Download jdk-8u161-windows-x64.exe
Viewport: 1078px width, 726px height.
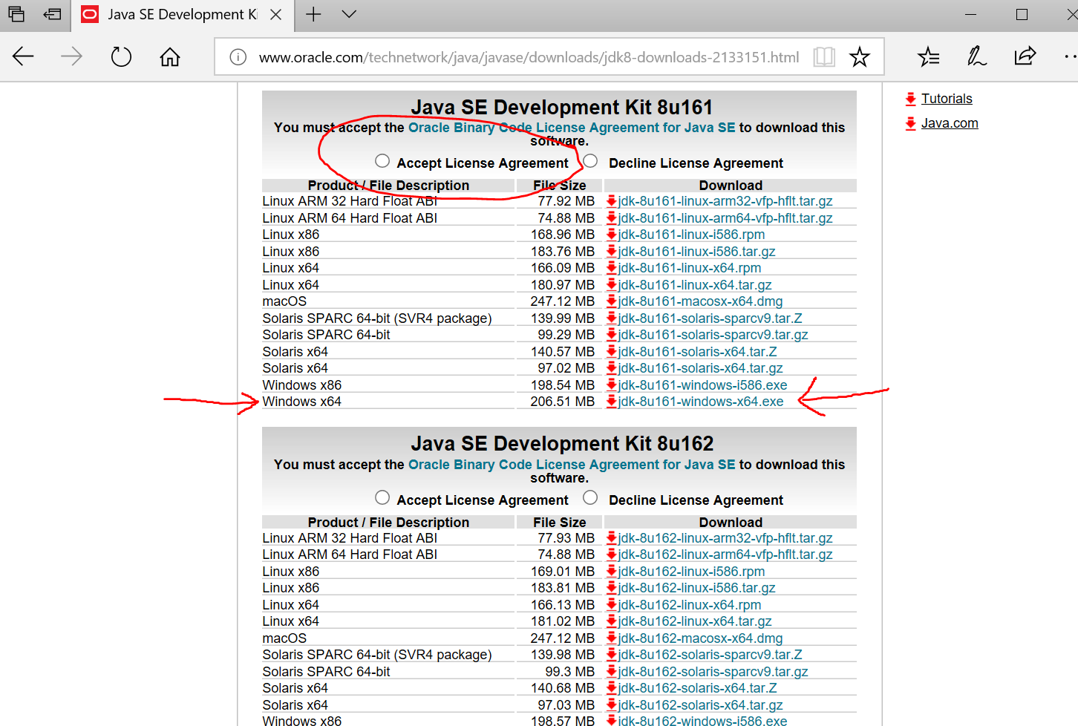[x=701, y=402]
